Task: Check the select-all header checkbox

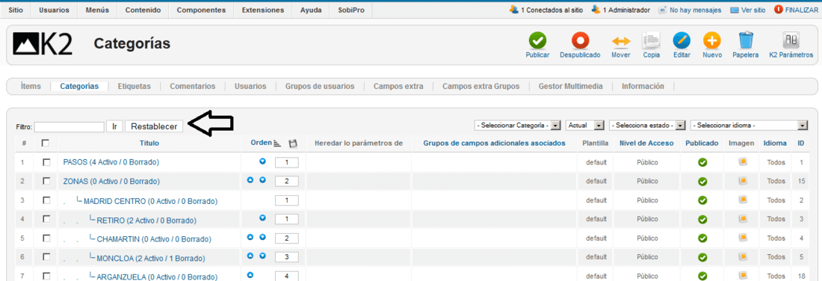Action: click(x=46, y=143)
